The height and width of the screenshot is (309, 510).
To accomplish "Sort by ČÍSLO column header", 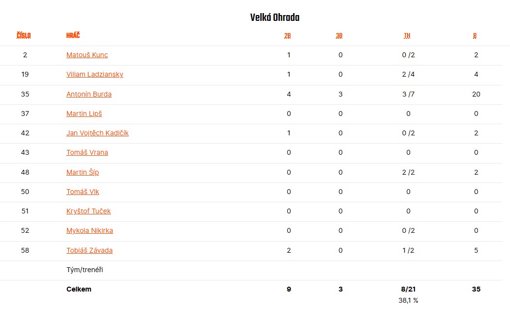I will point(23,35).
